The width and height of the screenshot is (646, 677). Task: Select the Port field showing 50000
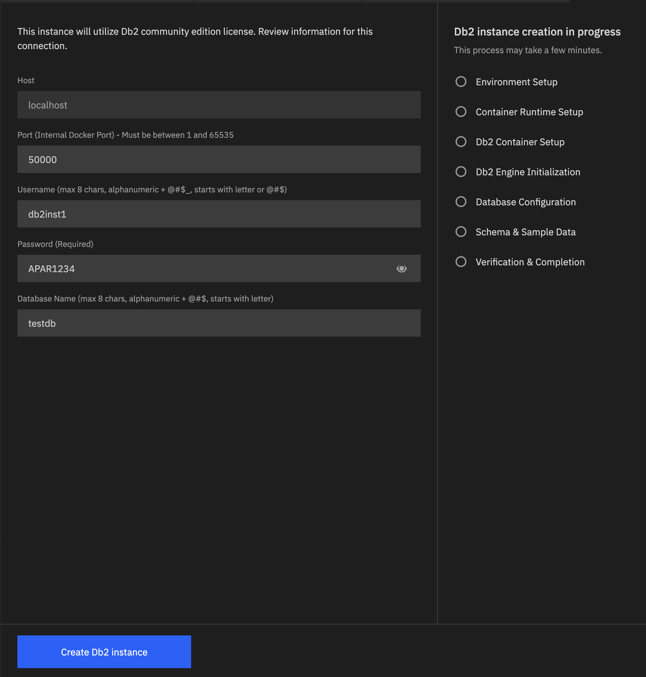tap(219, 159)
